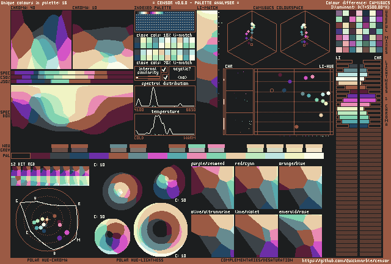Viewport: 391px width, 264px height.
Task: Toggle the lower checkbox beside the similarity slider
Action: click(165, 77)
